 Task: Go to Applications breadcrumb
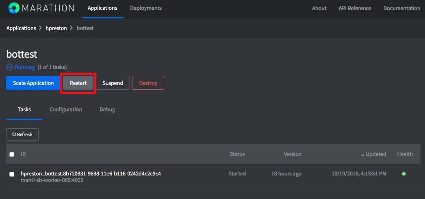pyautogui.click(x=21, y=28)
